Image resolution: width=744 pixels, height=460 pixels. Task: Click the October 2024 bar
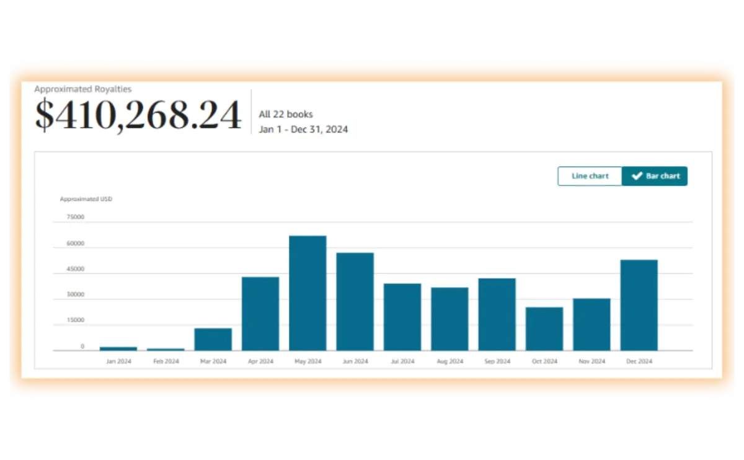pyautogui.click(x=544, y=329)
